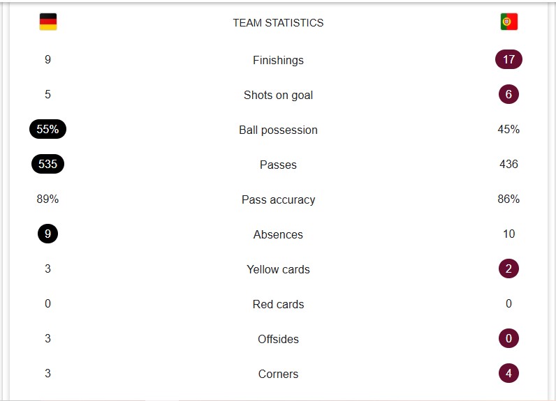Click the Portugal flag icon

click(x=509, y=22)
